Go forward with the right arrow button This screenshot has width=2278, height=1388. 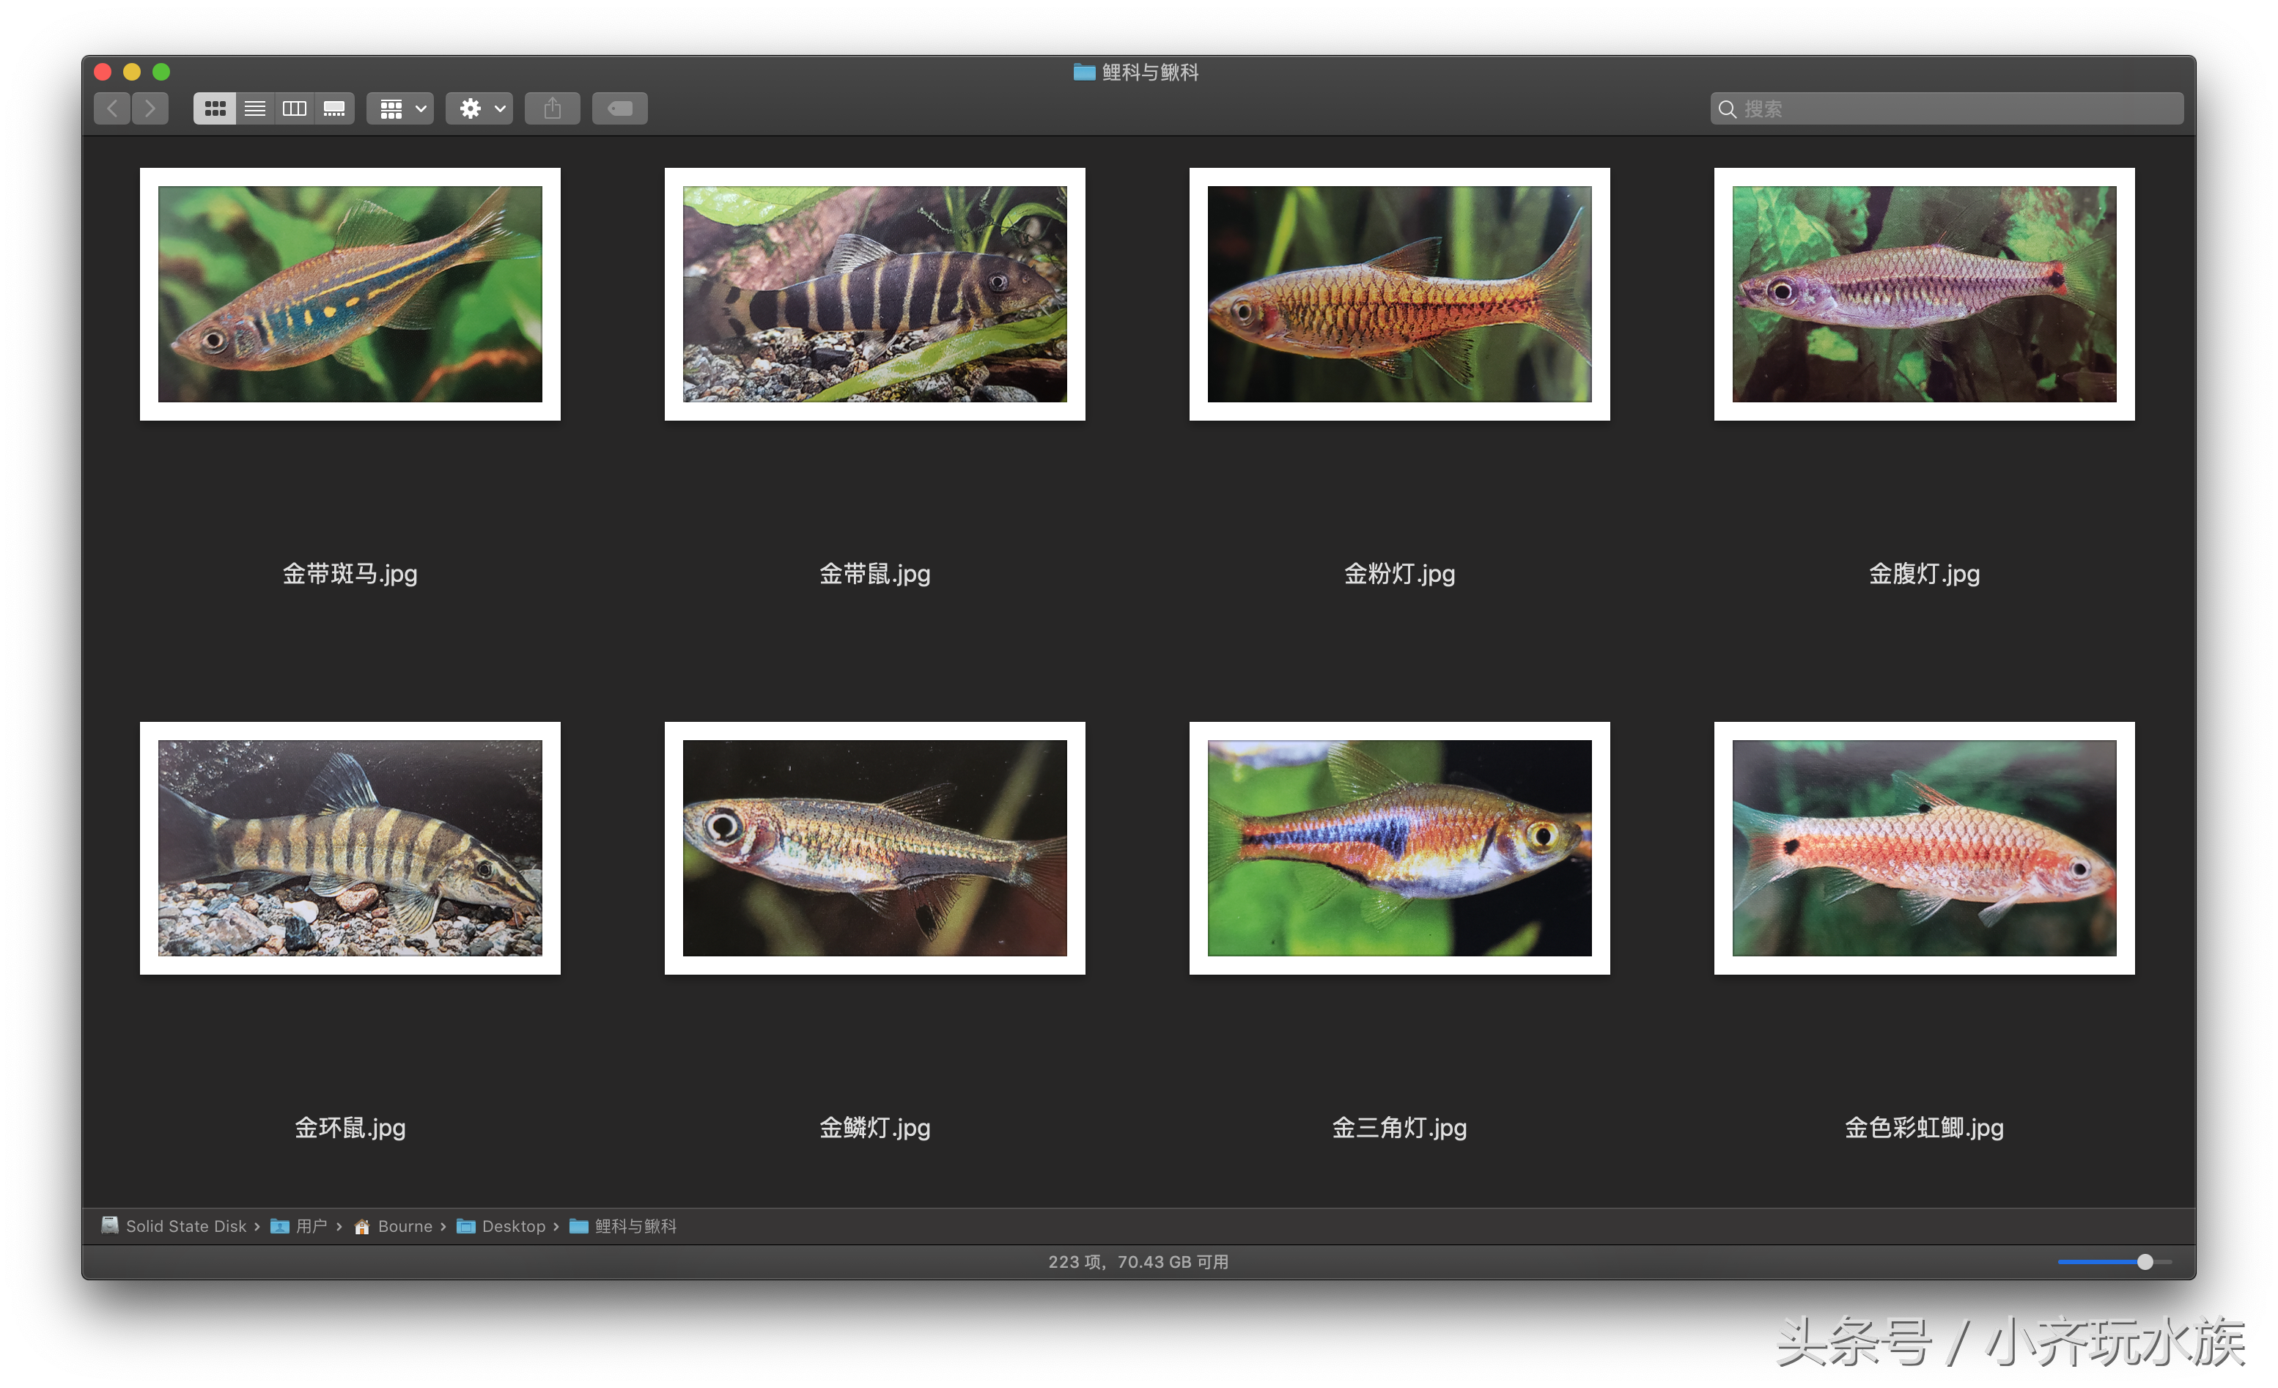150,109
